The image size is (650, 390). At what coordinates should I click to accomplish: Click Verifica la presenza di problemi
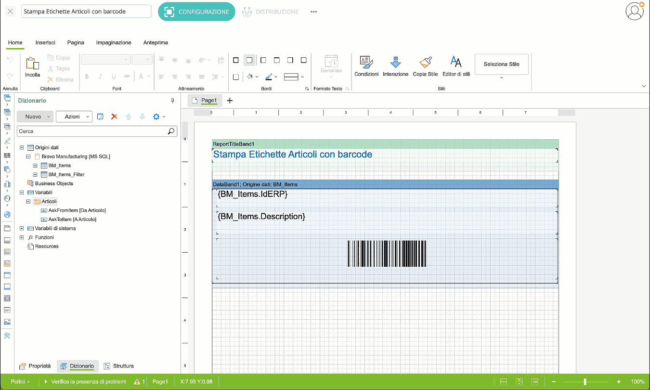tap(85, 381)
